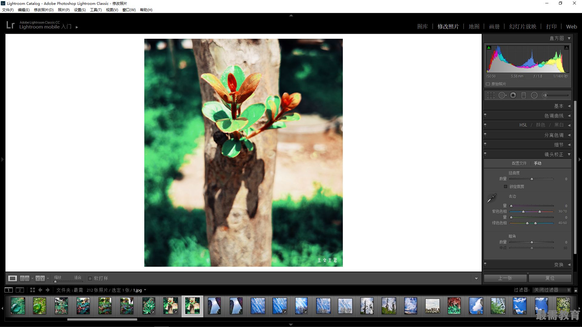Image resolution: width=582 pixels, height=327 pixels.
Task: Click the 上一张 Previous button
Action: (505, 278)
